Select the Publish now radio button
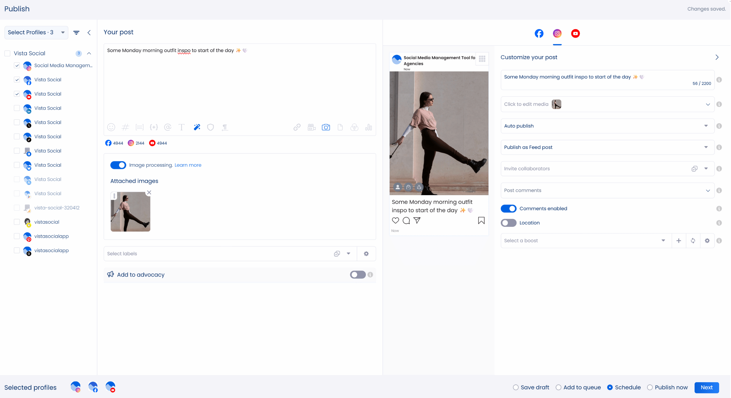The image size is (731, 398). tap(650, 387)
